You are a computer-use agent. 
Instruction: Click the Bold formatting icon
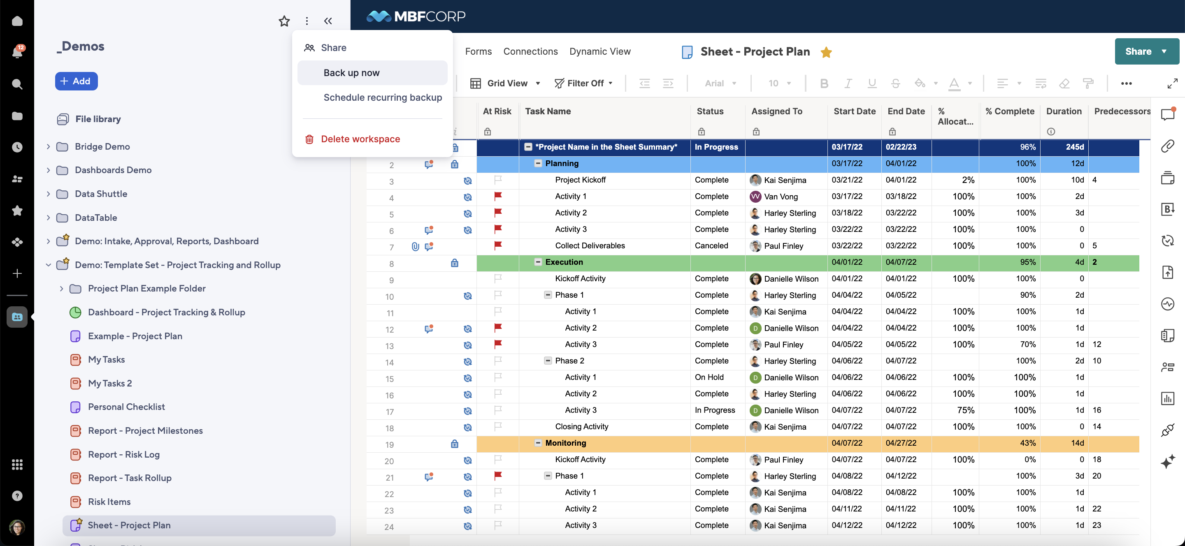point(825,84)
